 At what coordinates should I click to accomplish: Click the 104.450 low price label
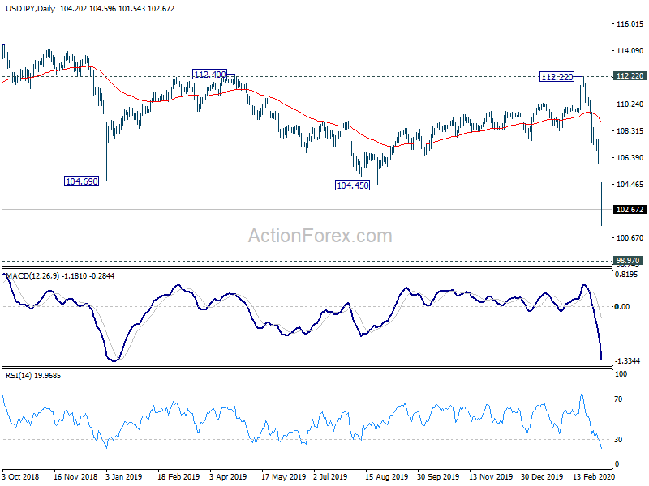[x=352, y=185]
